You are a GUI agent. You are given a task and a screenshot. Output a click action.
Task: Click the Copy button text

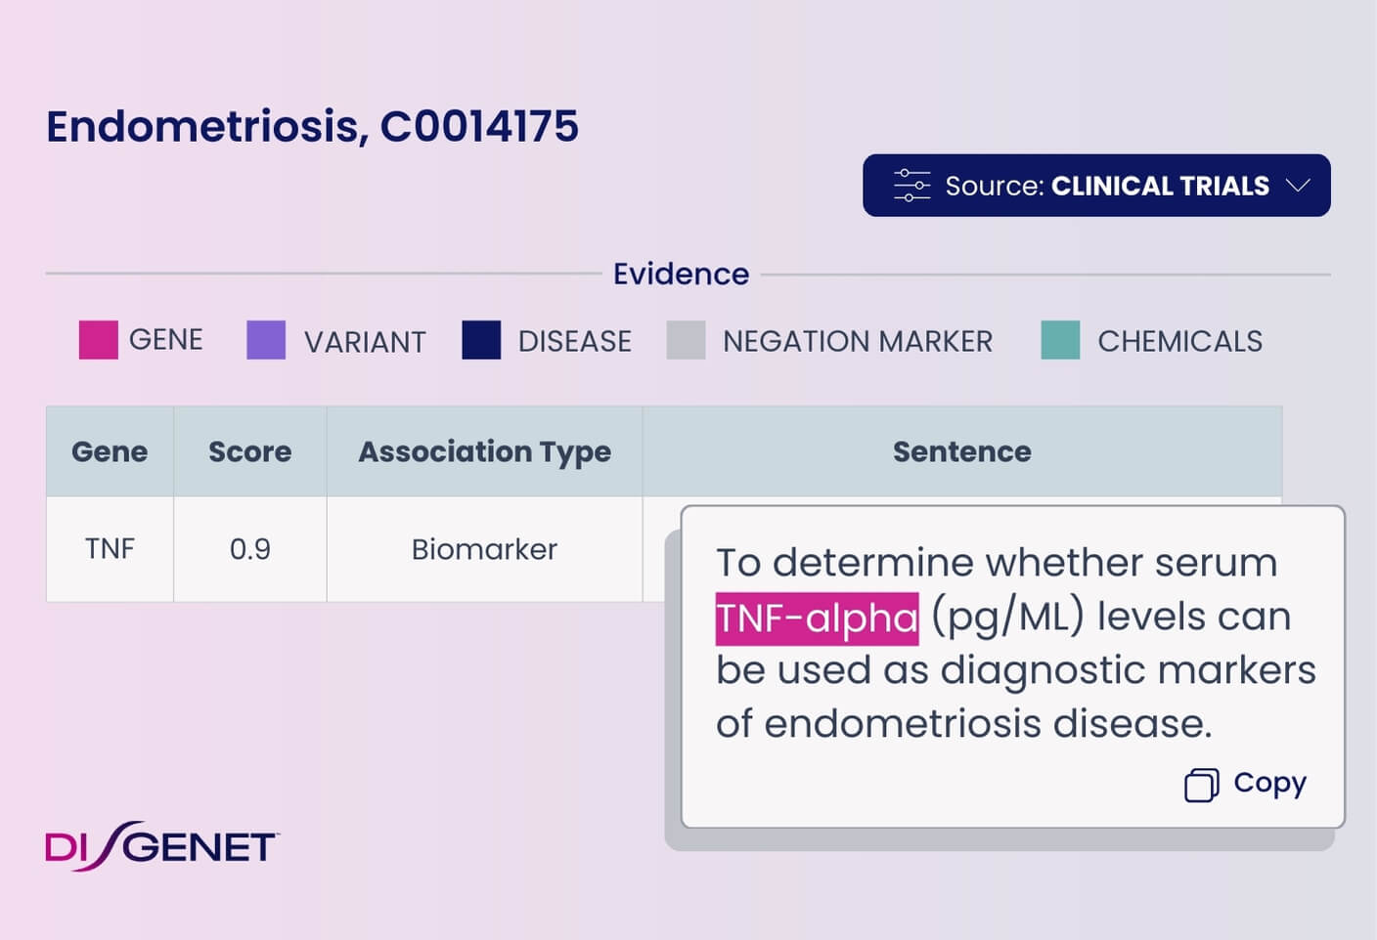(x=1269, y=784)
